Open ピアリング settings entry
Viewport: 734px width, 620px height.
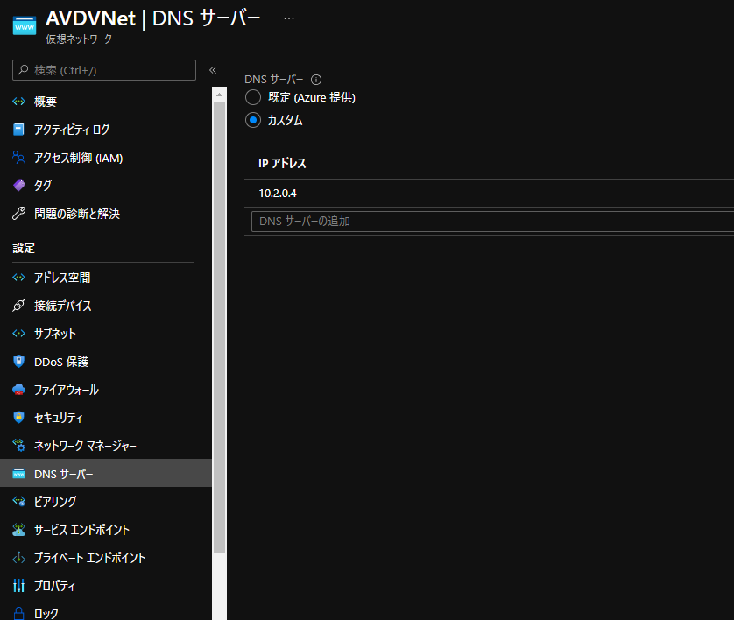(x=55, y=502)
